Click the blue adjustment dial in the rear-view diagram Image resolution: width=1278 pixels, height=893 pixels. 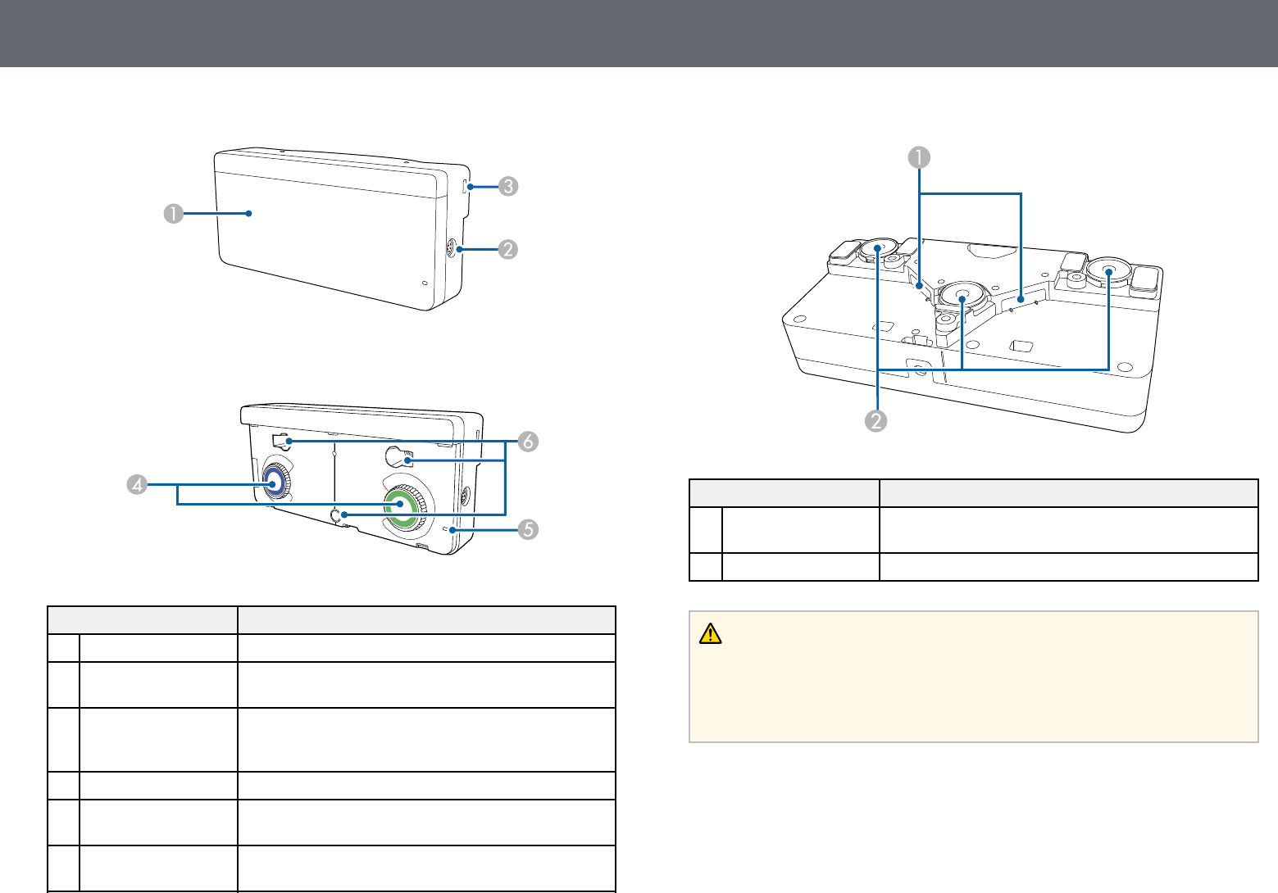[x=275, y=484]
